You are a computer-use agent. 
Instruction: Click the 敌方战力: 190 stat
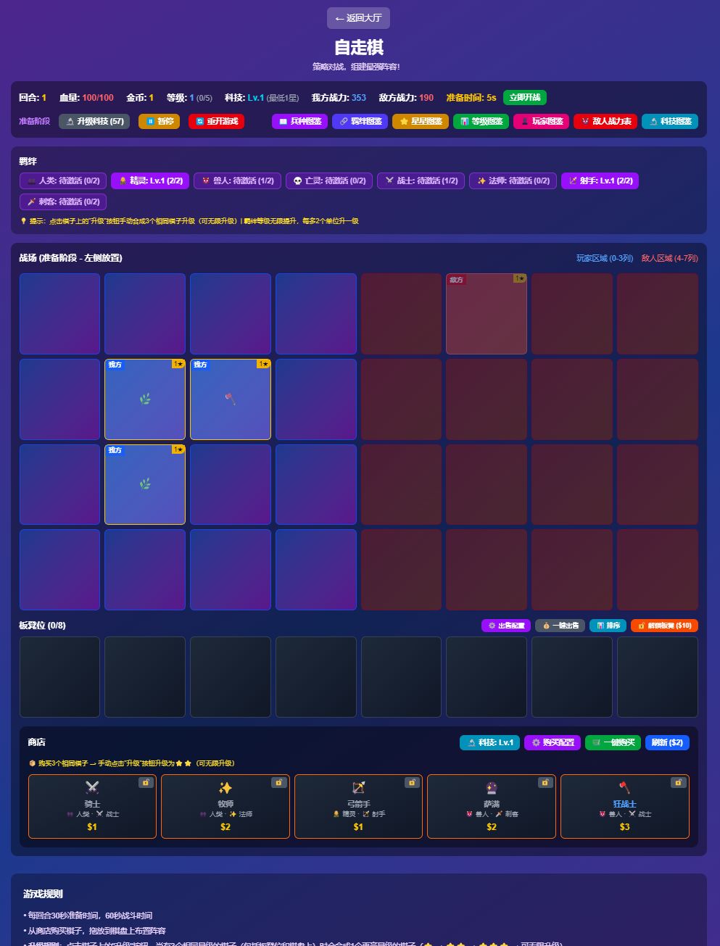click(x=406, y=98)
